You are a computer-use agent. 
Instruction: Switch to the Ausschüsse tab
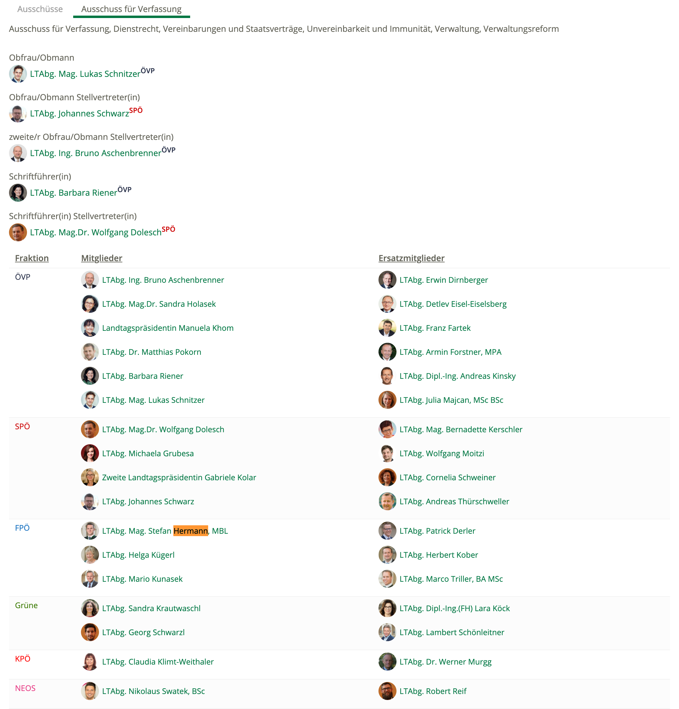(x=40, y=9)
